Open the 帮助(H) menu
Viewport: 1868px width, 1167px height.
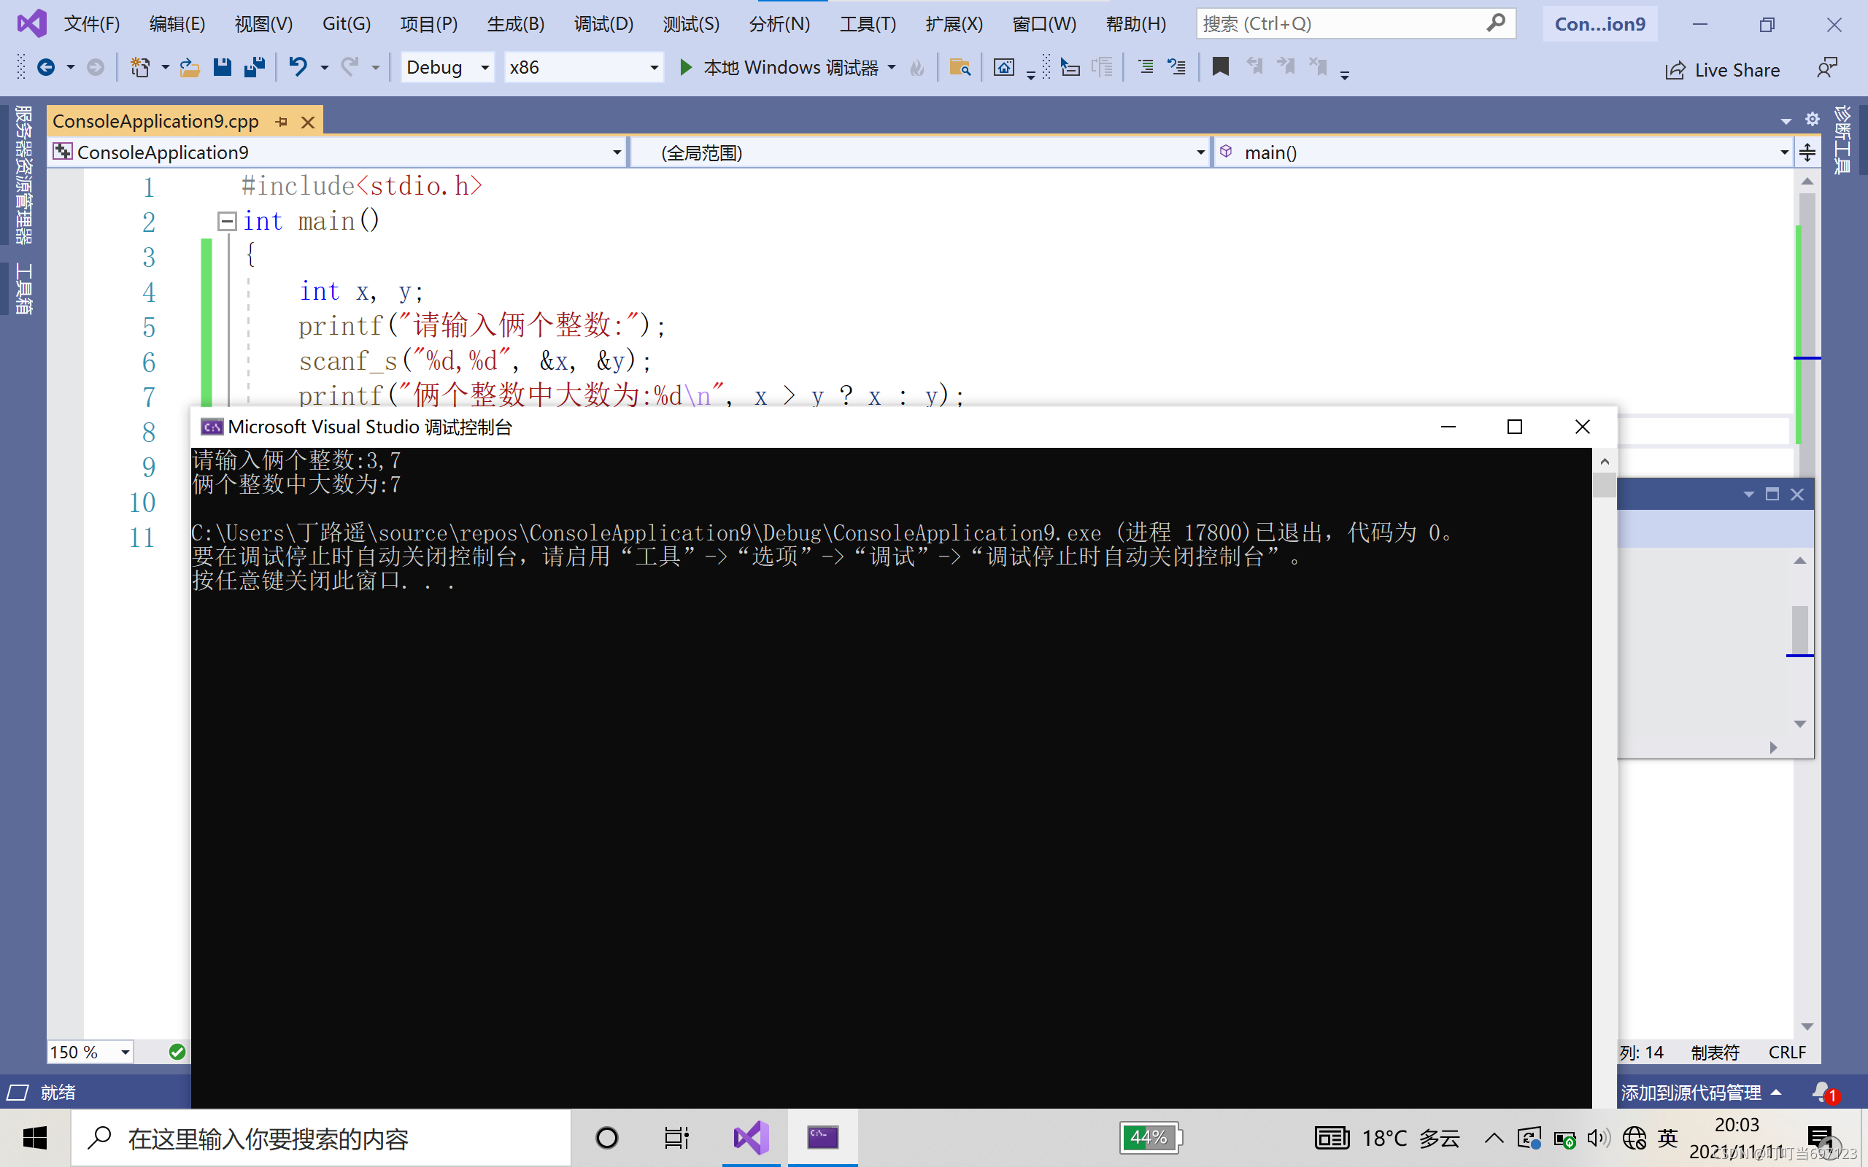coord(1135,24)
